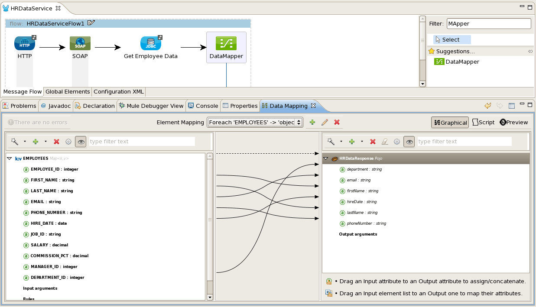The image size is (536, 307).
Task: Select the EMPLOYEE_ID : integer field
Action: coord(51,169)
